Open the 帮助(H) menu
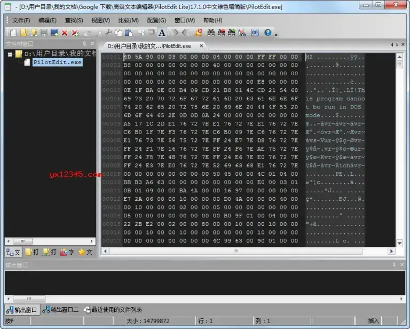410x329 pixels. tap(212, 20)
